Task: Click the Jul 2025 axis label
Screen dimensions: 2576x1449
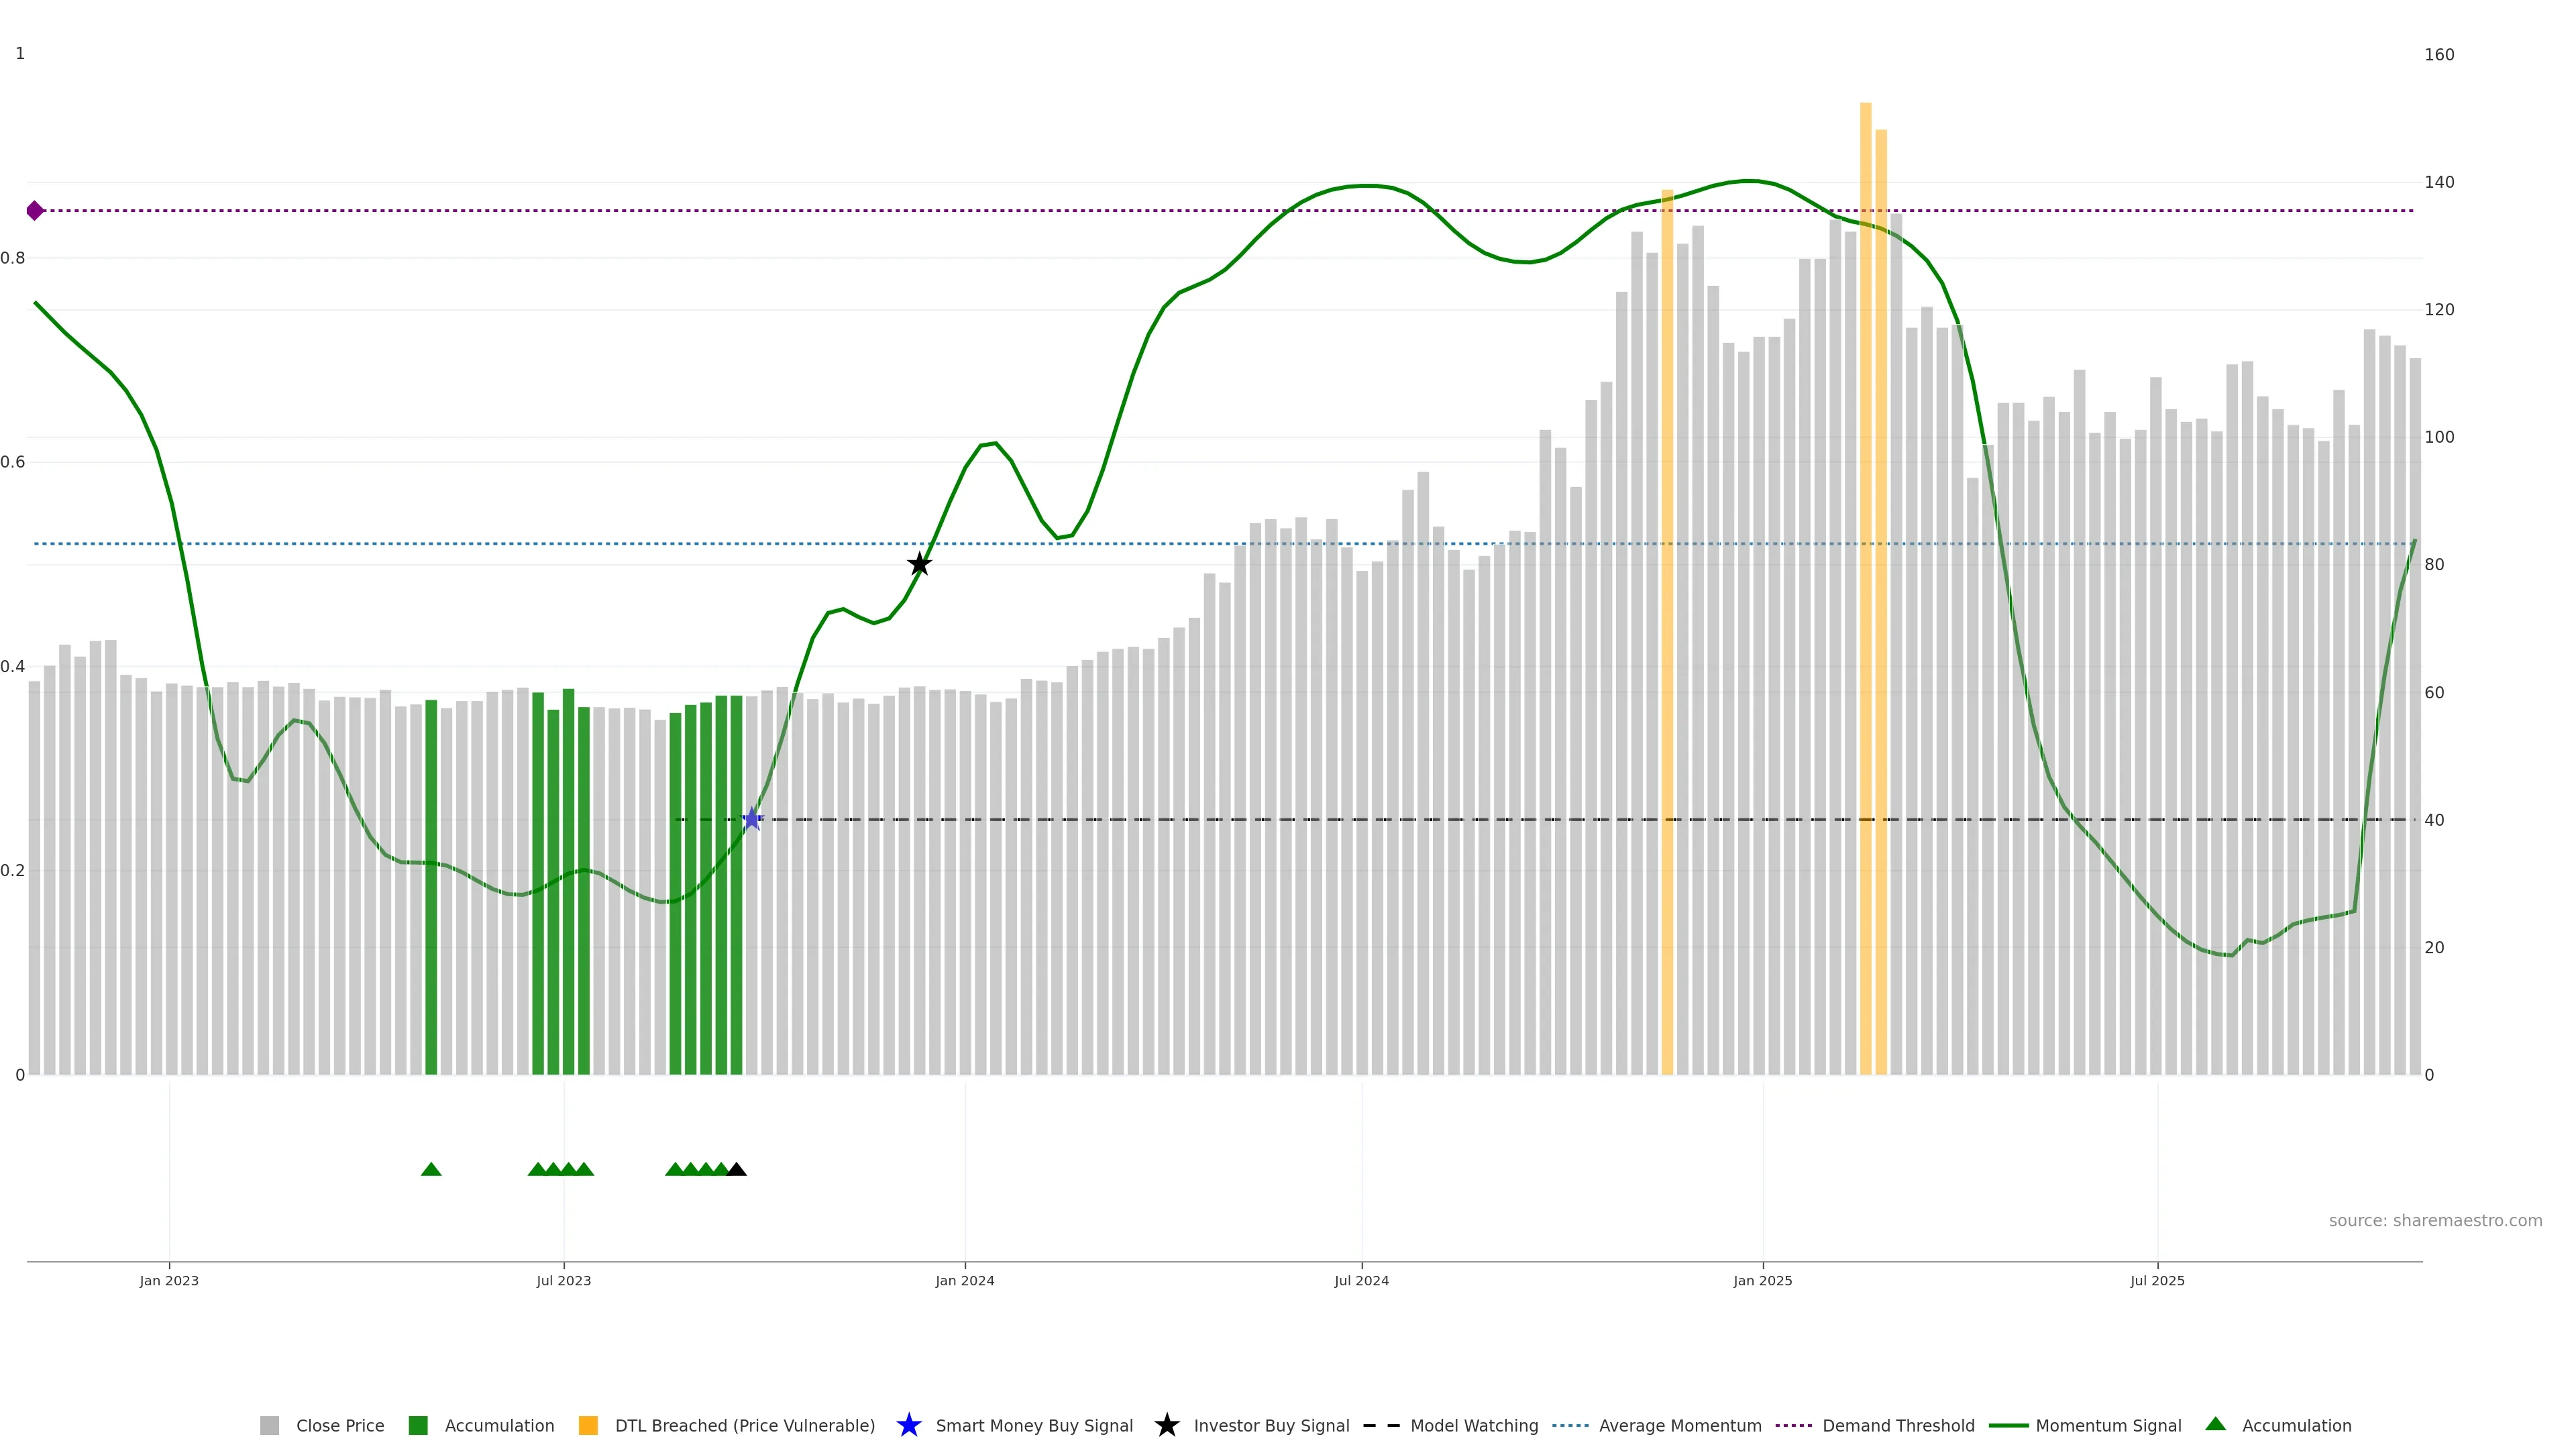Action: [x=2158, y=1281]
